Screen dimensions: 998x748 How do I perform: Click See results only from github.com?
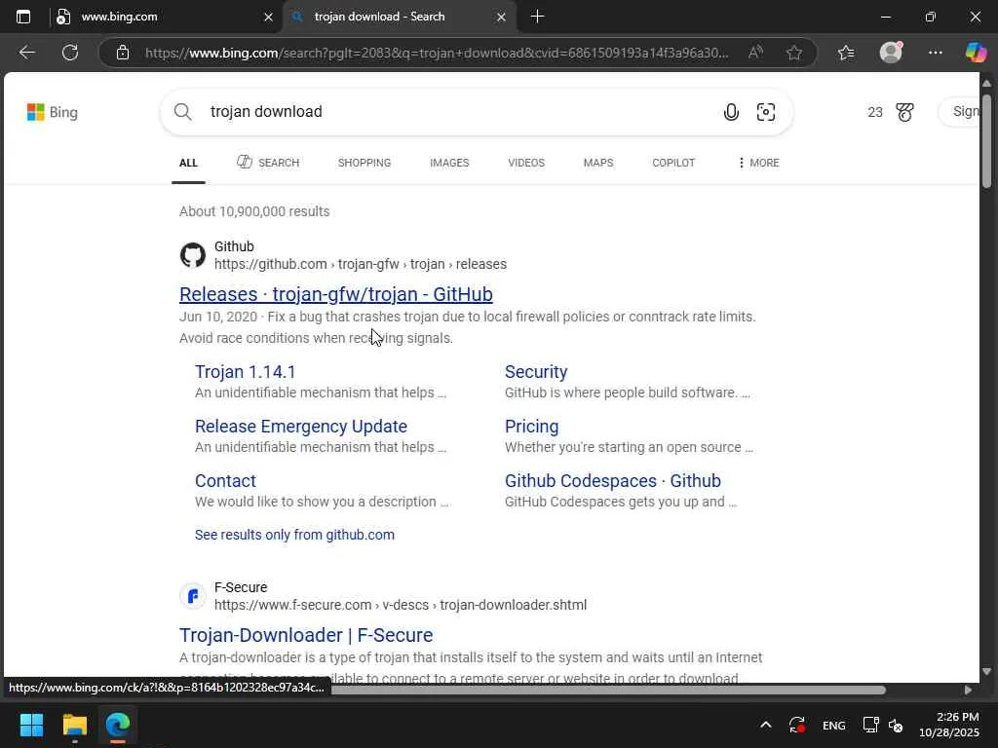pyautogui.click(x=294, y=535)
